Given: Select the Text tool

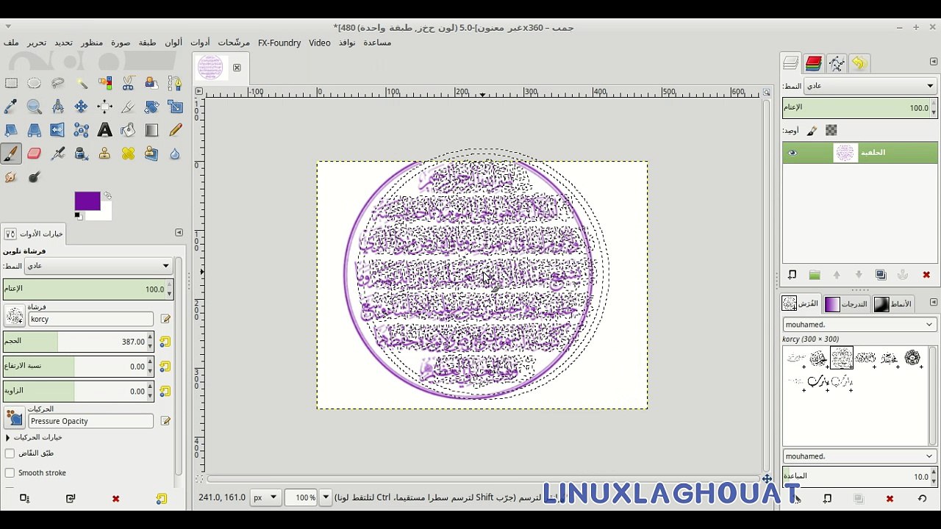Looking at the screenshot, I should 105,130.
